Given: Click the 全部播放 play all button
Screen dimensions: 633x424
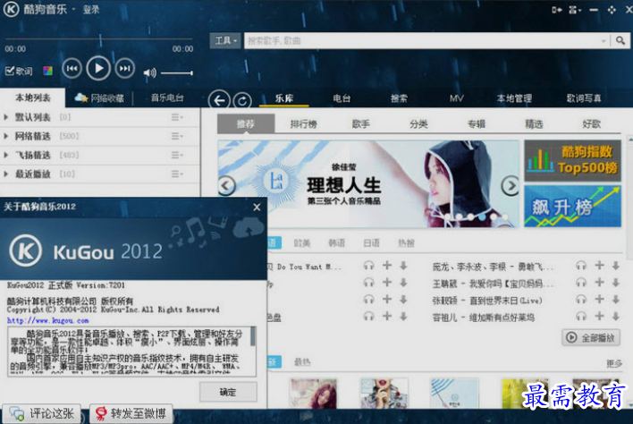Looking at the screenshot, I should pyautogui.click(x=591, y=337).
